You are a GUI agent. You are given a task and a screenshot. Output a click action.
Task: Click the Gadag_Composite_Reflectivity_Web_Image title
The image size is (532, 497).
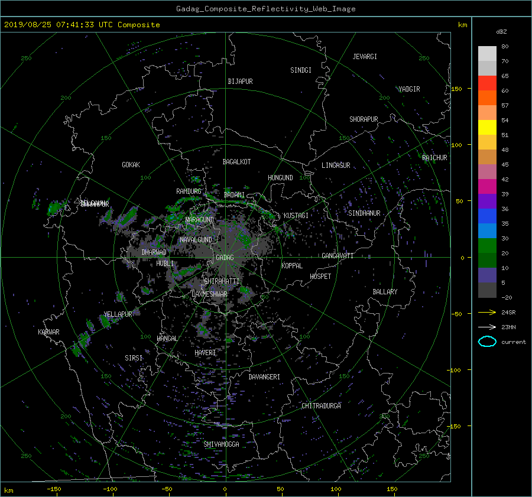(265, 9)
